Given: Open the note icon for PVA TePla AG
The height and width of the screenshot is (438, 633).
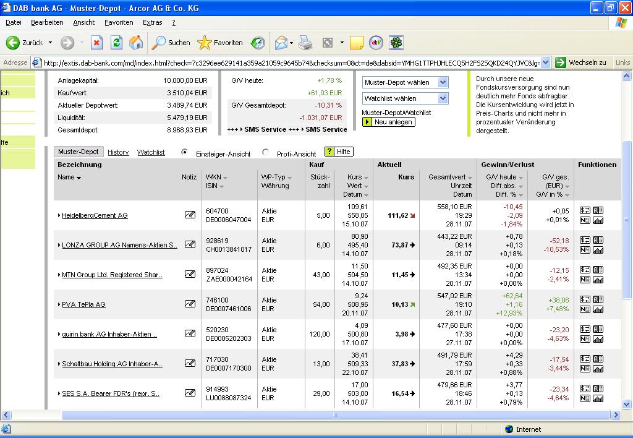Looking at the screenshot, I should (x=190, y=304).
